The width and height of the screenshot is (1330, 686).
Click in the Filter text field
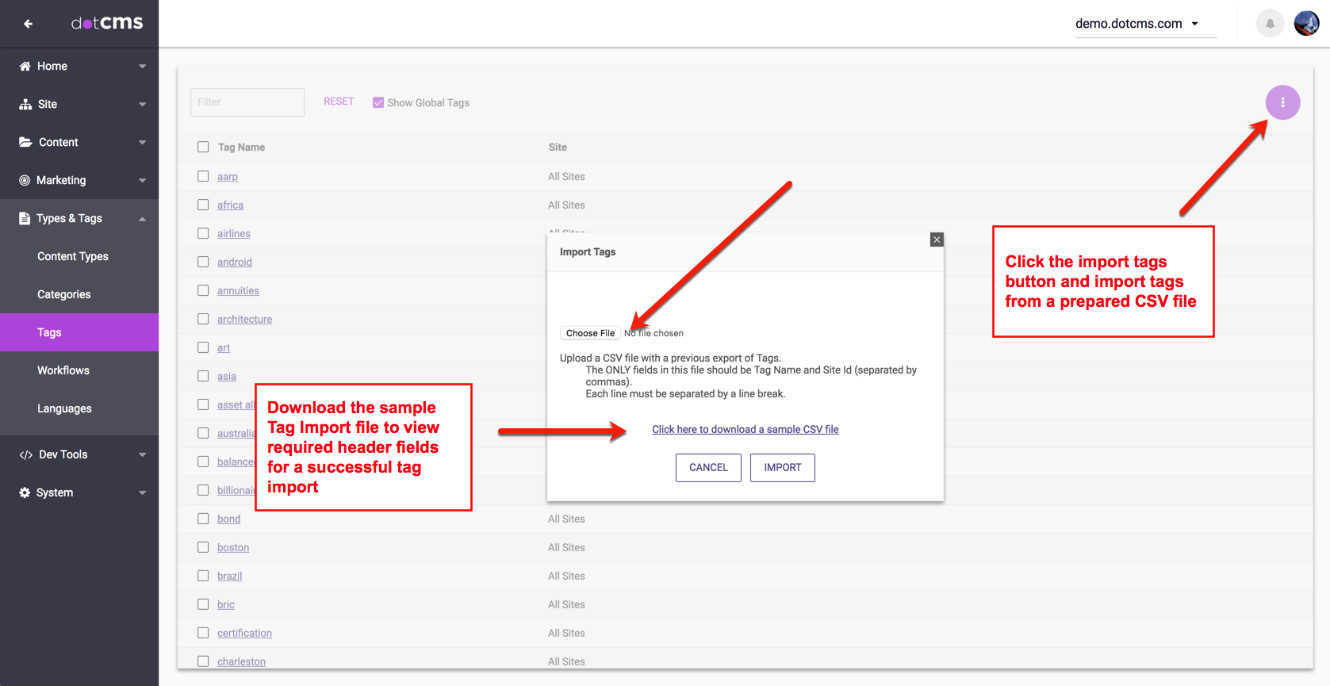pos(247,102)
